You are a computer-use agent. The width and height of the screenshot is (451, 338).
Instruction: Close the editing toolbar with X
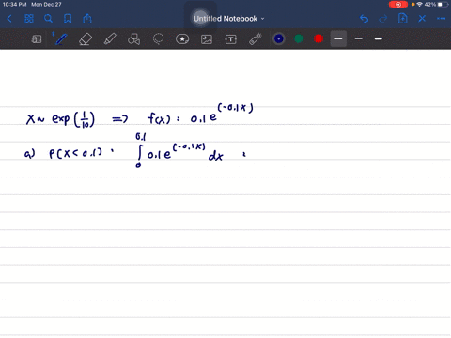coord(422,19)
